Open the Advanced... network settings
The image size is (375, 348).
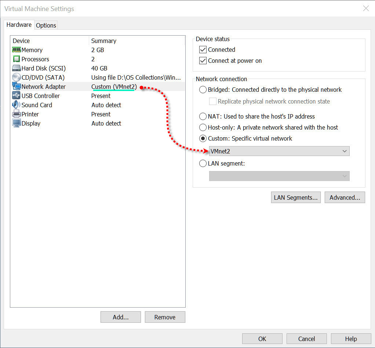[345, 197]
